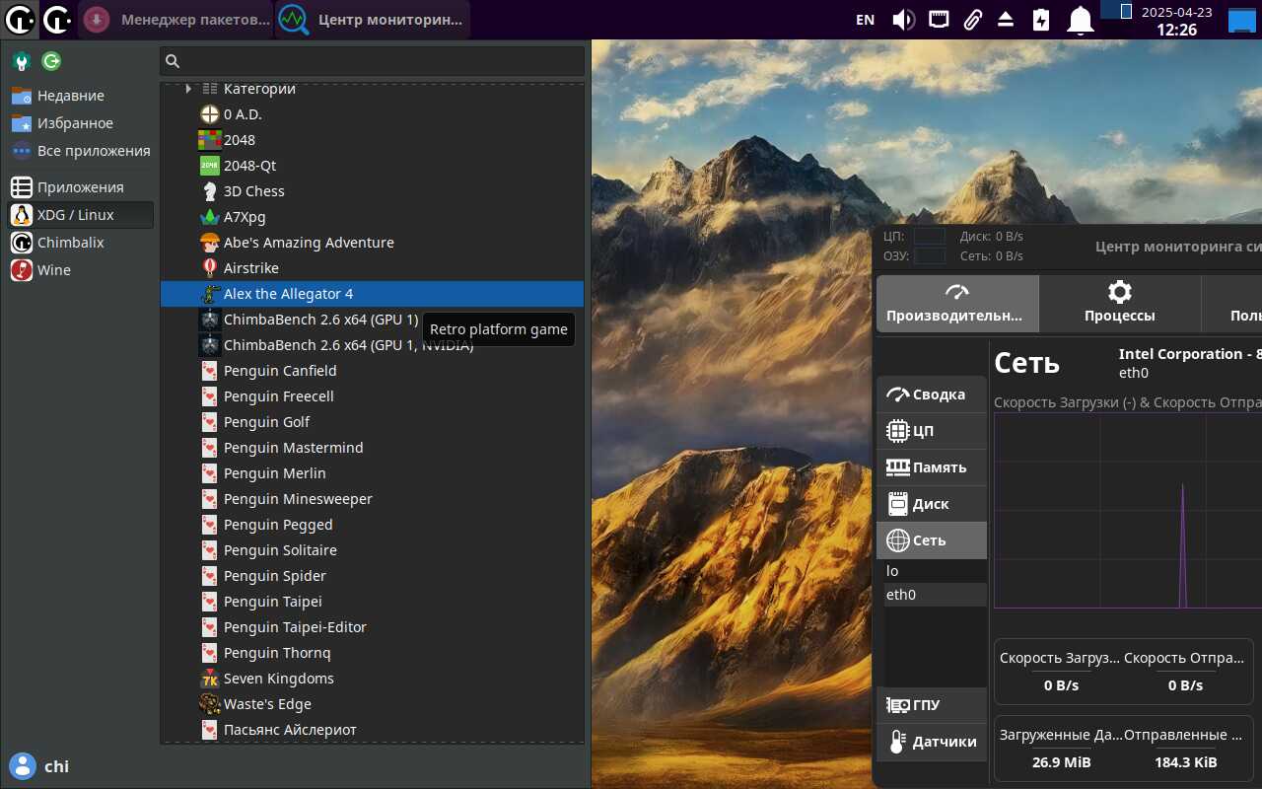Open ГПУ in the monitor sidebar
Screen dimensions: 1262x789
(932, 705)
